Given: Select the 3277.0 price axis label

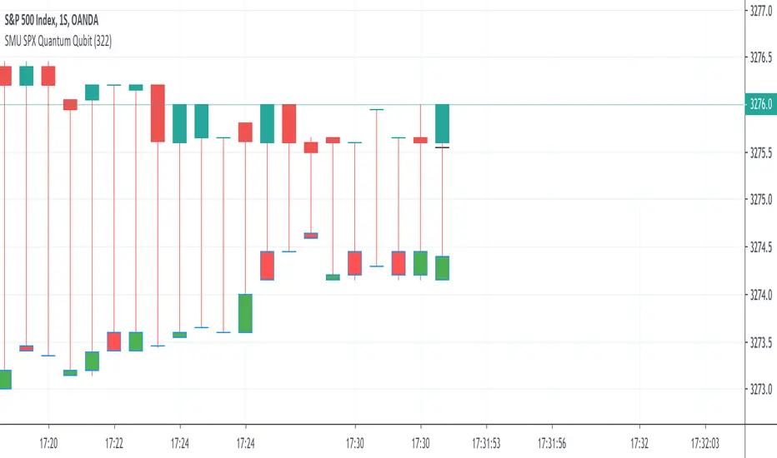Looking at the screenshot, I should tap(759, 11).
